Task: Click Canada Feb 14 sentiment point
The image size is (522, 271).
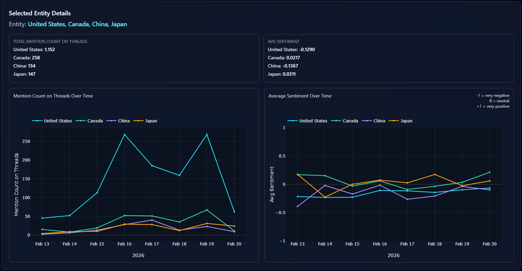Action: click(x=325, y=176)
